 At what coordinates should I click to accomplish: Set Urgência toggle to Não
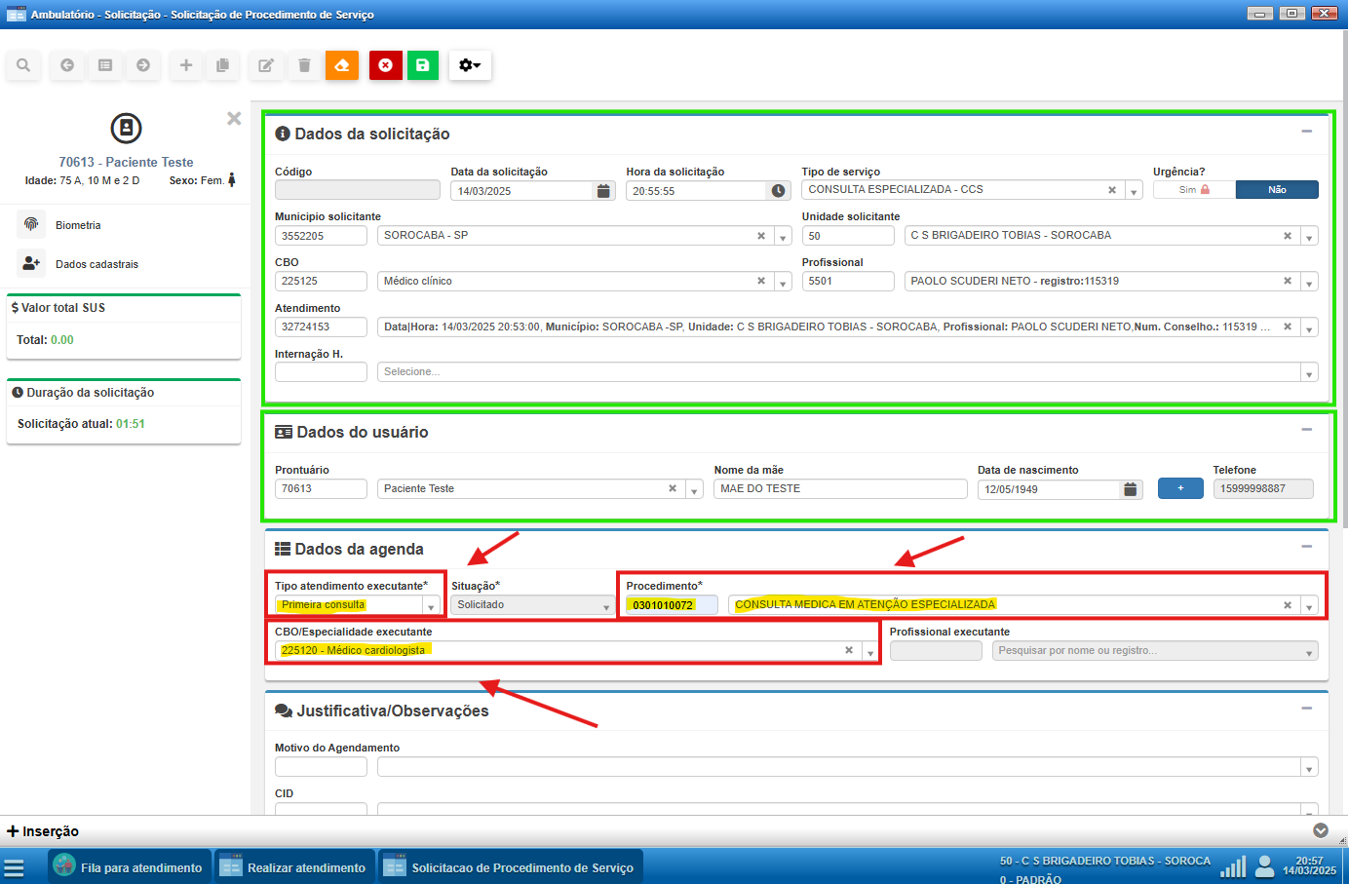(1276, 190)
